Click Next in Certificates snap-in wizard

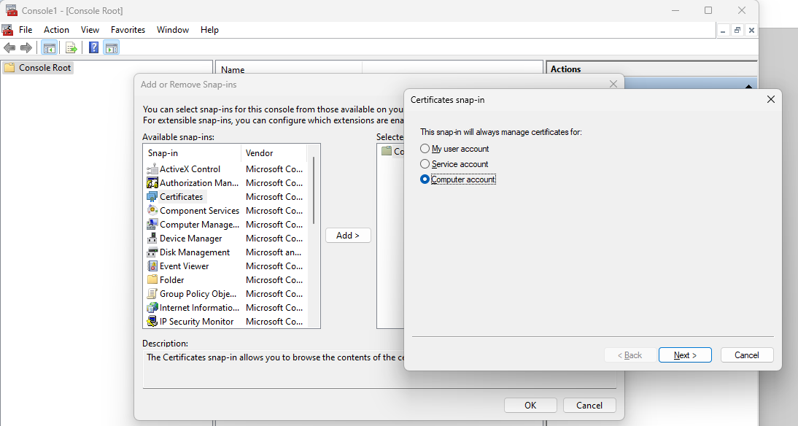pos(685,355)
